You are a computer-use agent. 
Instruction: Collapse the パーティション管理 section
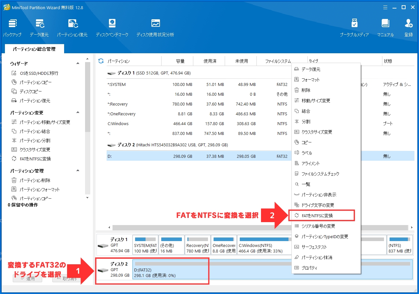[78, 171]
